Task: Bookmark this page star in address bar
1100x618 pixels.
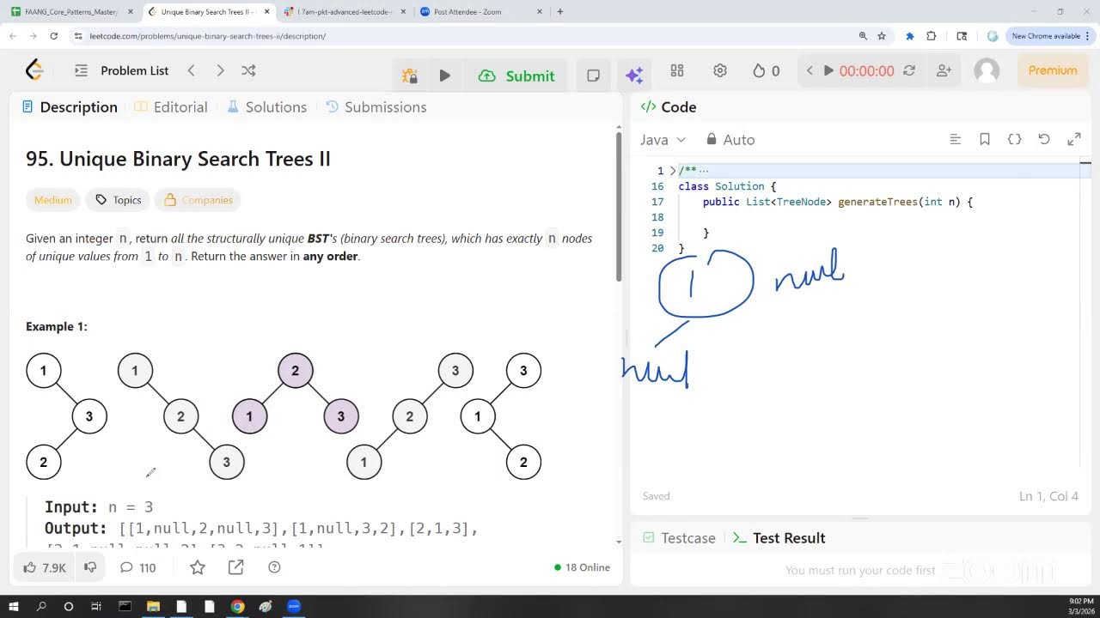Action: 882,36
